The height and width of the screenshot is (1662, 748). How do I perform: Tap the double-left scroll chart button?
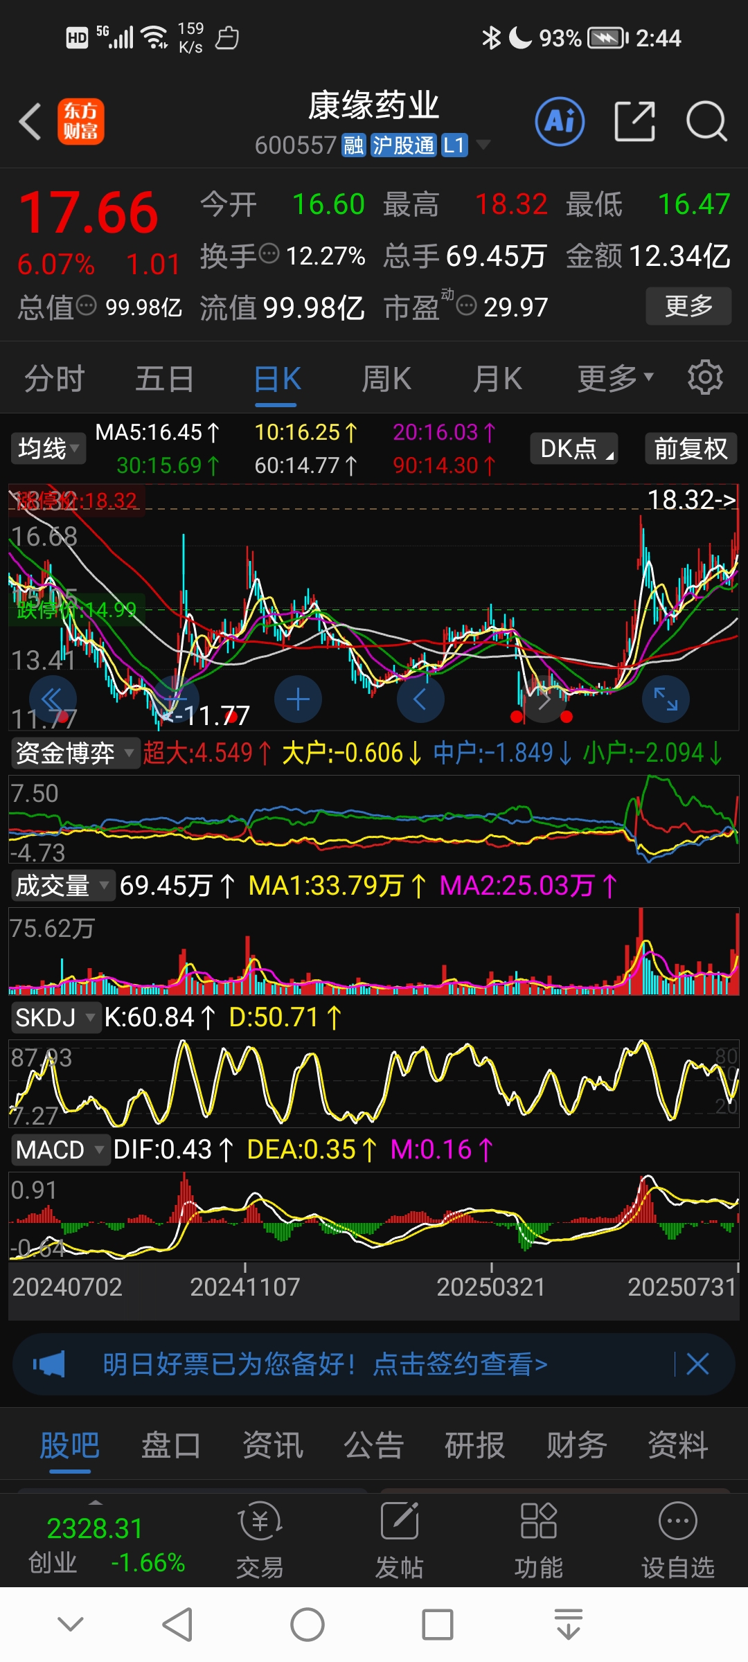pyautogui.click(x=53, y=699)
